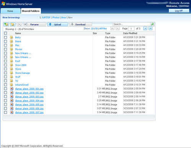Click the 3.31 MB size cell

pos(101,89)
